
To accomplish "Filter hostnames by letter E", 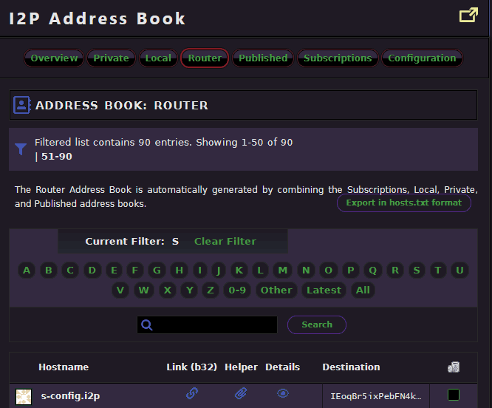I will pyautogui.click(x=114, y=271).
